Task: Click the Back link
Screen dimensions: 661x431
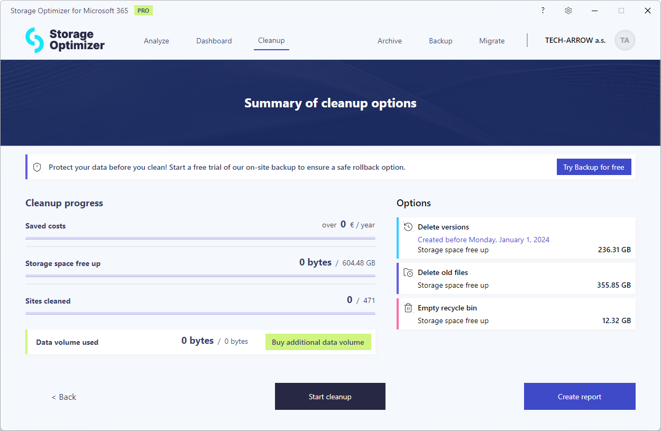Action: tap(63, 397)
